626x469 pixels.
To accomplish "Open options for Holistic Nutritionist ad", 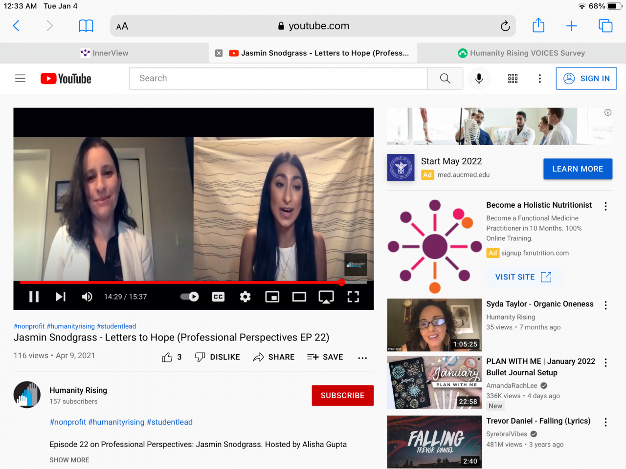I will coord(605,206).
